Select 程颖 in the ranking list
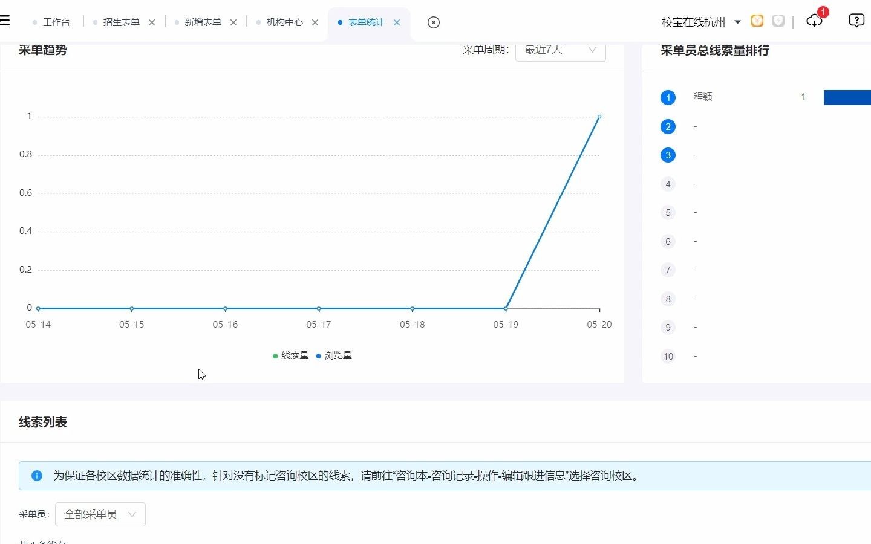Viewport: 871px width, 544px height. click(703, 97)
